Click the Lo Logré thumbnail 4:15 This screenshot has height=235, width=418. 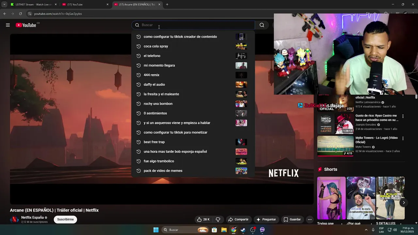(335, 146)
